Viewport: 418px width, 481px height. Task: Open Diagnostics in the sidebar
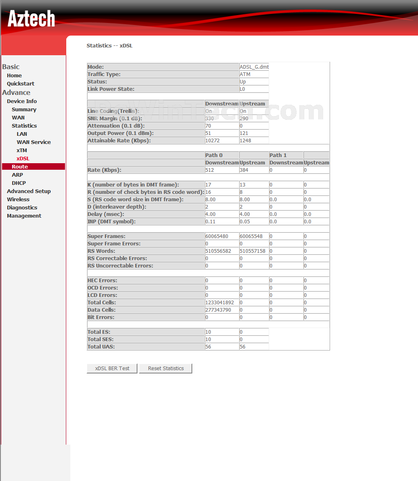point(22,208)
